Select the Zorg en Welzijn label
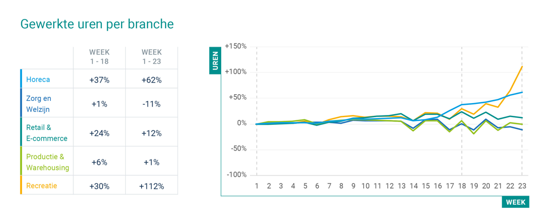549x222 pixels. [x=38, y=103]
